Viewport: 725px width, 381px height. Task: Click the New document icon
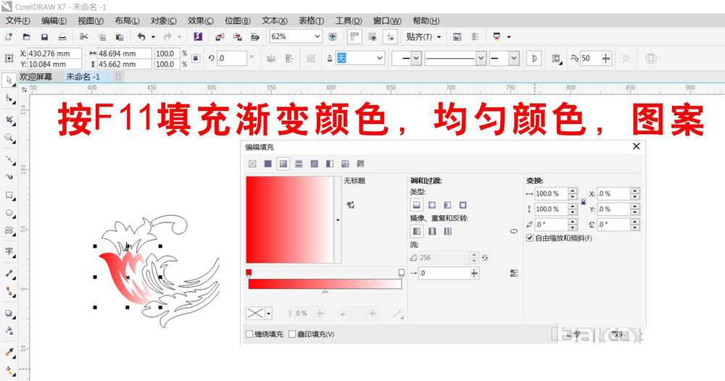pyautogui.click(x=8, y=36)
